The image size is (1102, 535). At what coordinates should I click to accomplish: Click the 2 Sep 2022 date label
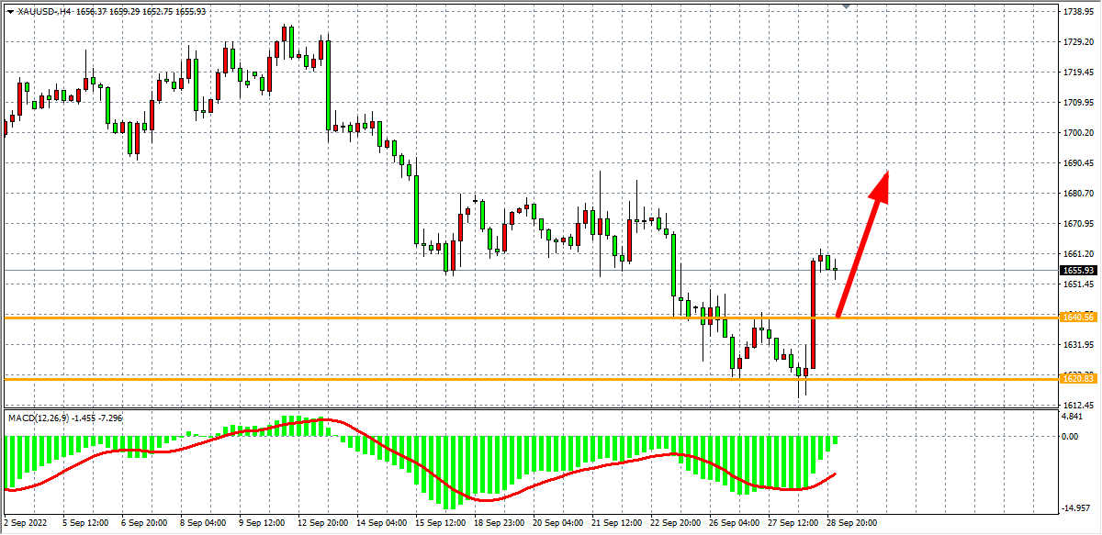tap(25, 523)
